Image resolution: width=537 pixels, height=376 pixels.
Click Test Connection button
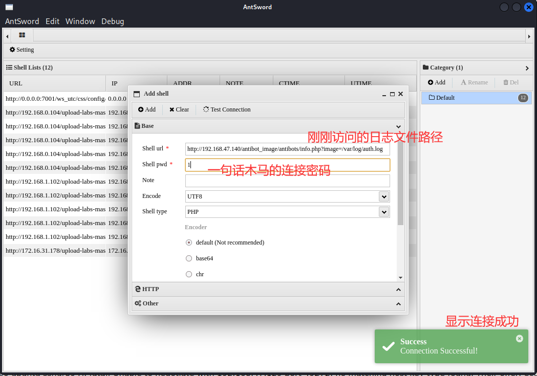pyautogui.click(x=227, y=109)
